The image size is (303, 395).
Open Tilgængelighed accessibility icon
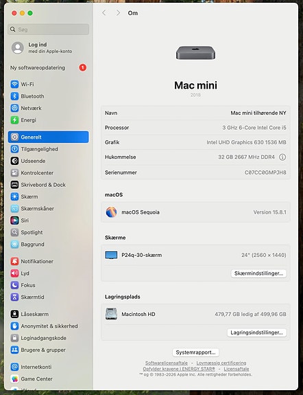(14, 149)
